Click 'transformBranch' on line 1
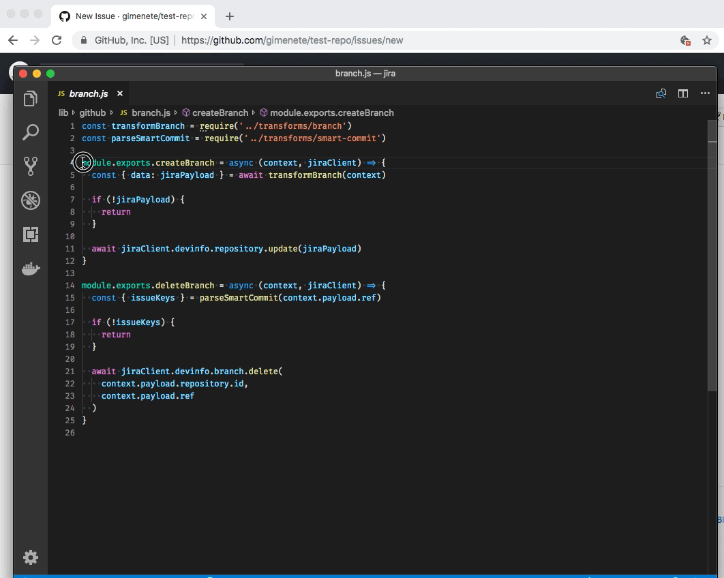The height and width of the screenshot is (578, 724). (148, 126)
